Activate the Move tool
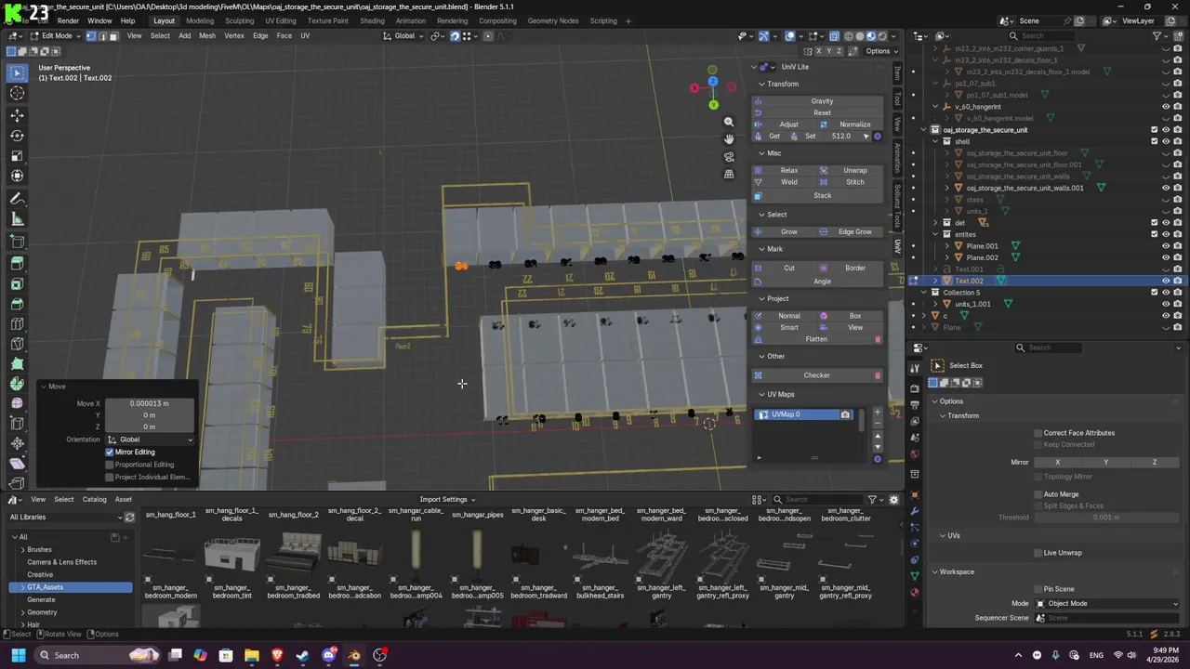Screen dimensions: 1190x669 point(17,115)
